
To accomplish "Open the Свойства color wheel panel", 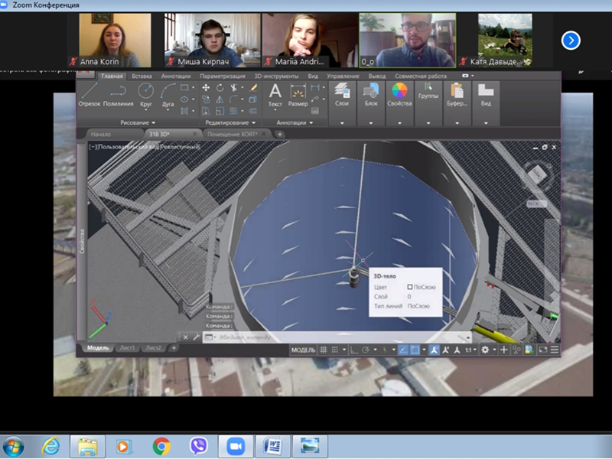I will [399, 95].
